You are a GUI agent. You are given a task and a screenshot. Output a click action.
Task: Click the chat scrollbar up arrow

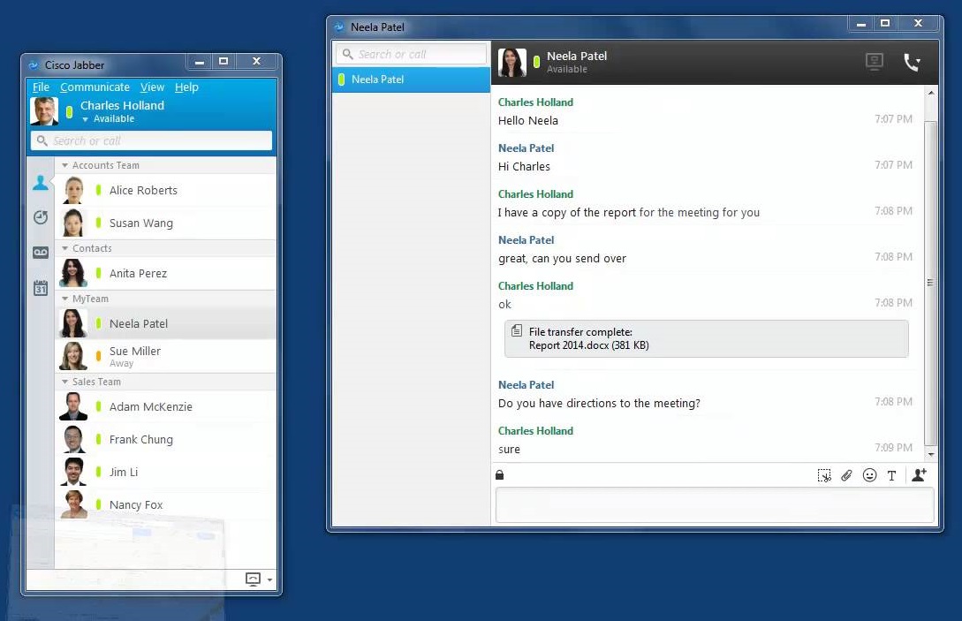click(931, 93)
